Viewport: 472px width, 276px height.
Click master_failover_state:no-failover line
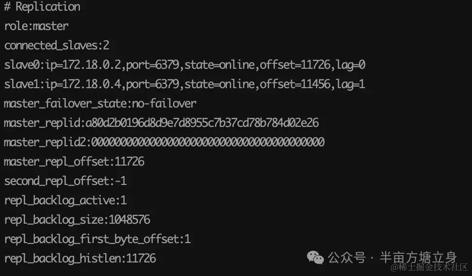coord(100,104)
